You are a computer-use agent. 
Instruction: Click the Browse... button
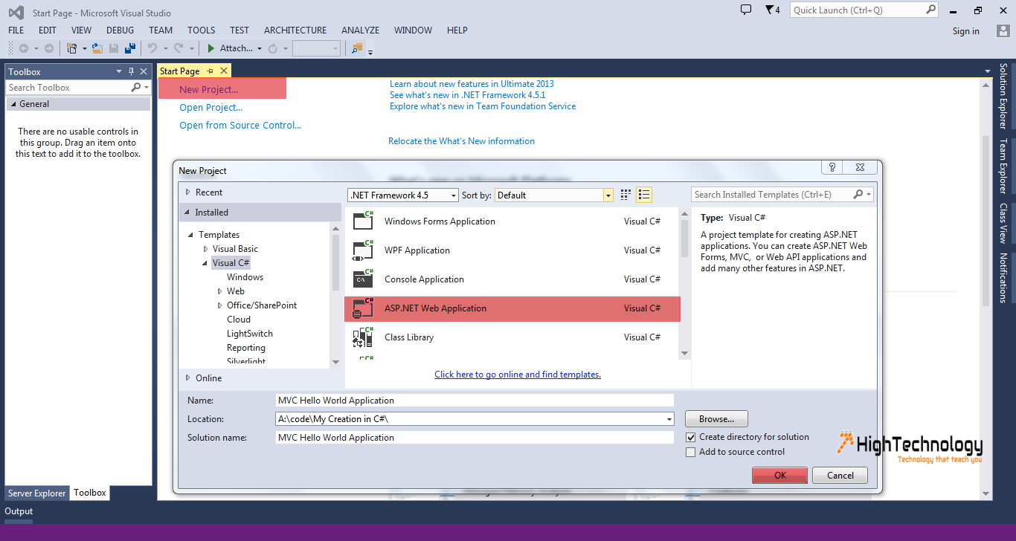pyautogui.click(x=716, y=419)
